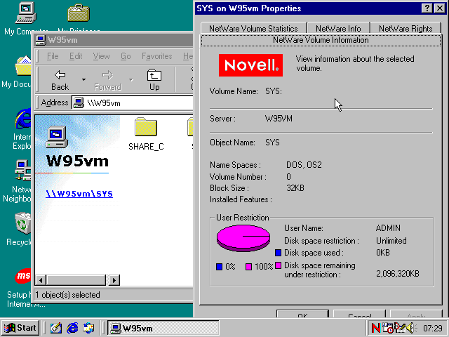Image resolution: width=449 pixels, height=337 pixels.
Task: Click the large W95vm computer icon in left pane
Action: [57, 137]
